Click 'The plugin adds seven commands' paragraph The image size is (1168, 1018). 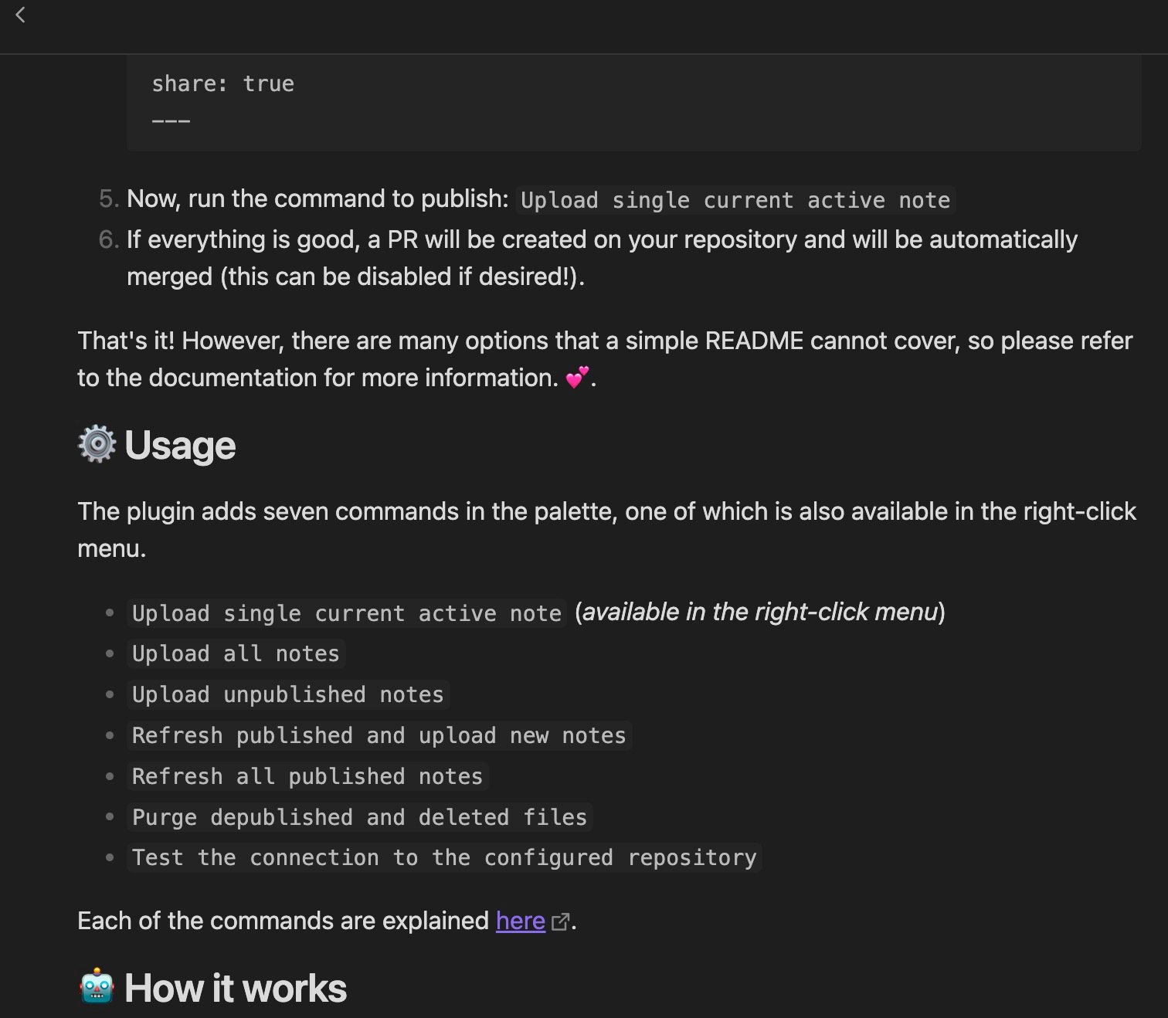pyautogui.click(x=607, y=530)
